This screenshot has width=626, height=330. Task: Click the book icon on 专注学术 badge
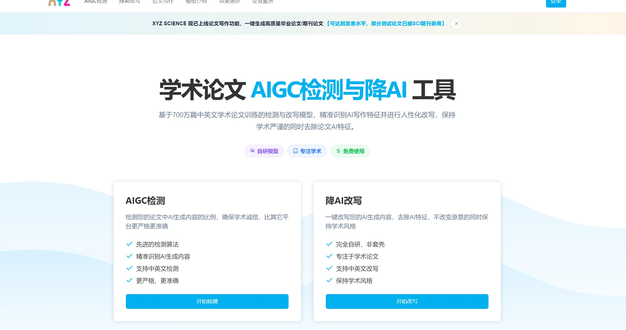pos(295,151)
